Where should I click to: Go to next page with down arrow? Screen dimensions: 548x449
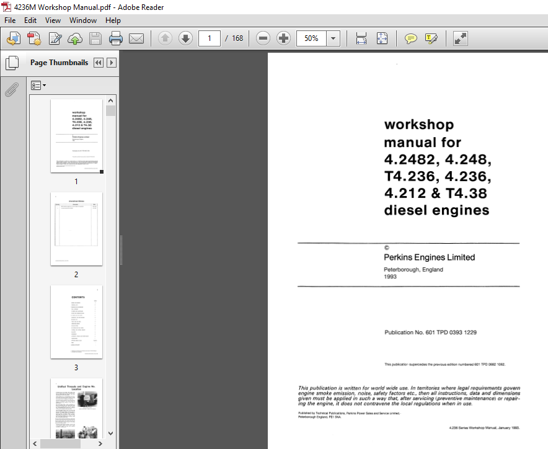pyautogui.click(x=185, y=38)
